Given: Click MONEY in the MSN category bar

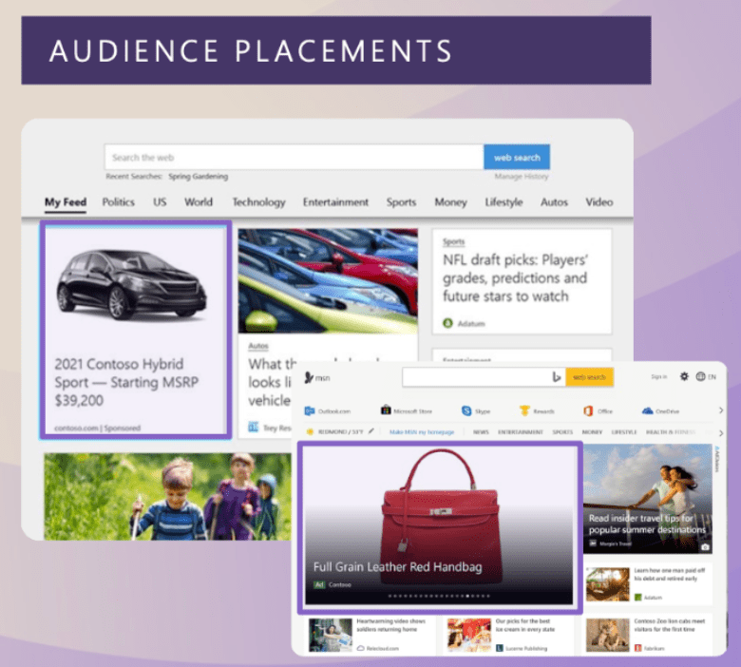Looking at the screenshot, I should (x=592, y=432).
